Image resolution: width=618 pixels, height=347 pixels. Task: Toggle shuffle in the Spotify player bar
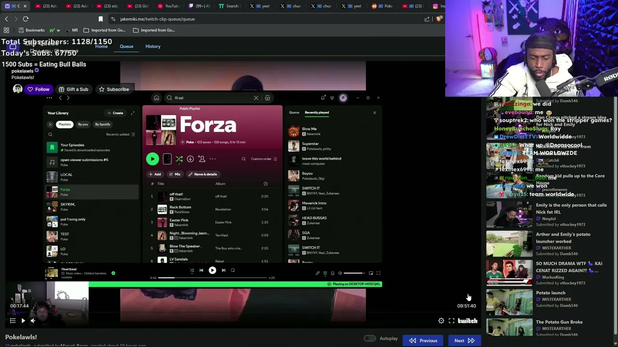point(192,270)
